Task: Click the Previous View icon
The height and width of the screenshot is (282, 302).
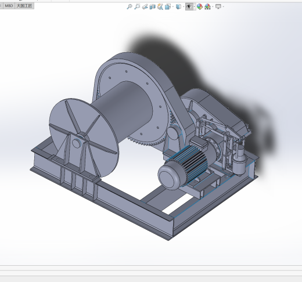Action: click(x=145, y=7)
